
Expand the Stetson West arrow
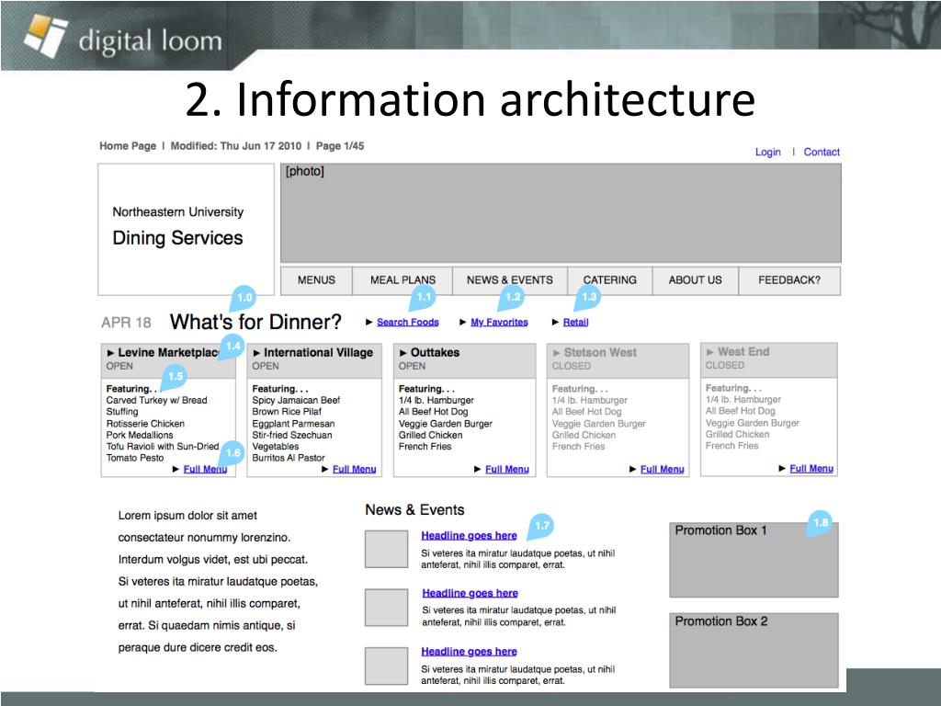pyautogui.click(x=556, y=353)
